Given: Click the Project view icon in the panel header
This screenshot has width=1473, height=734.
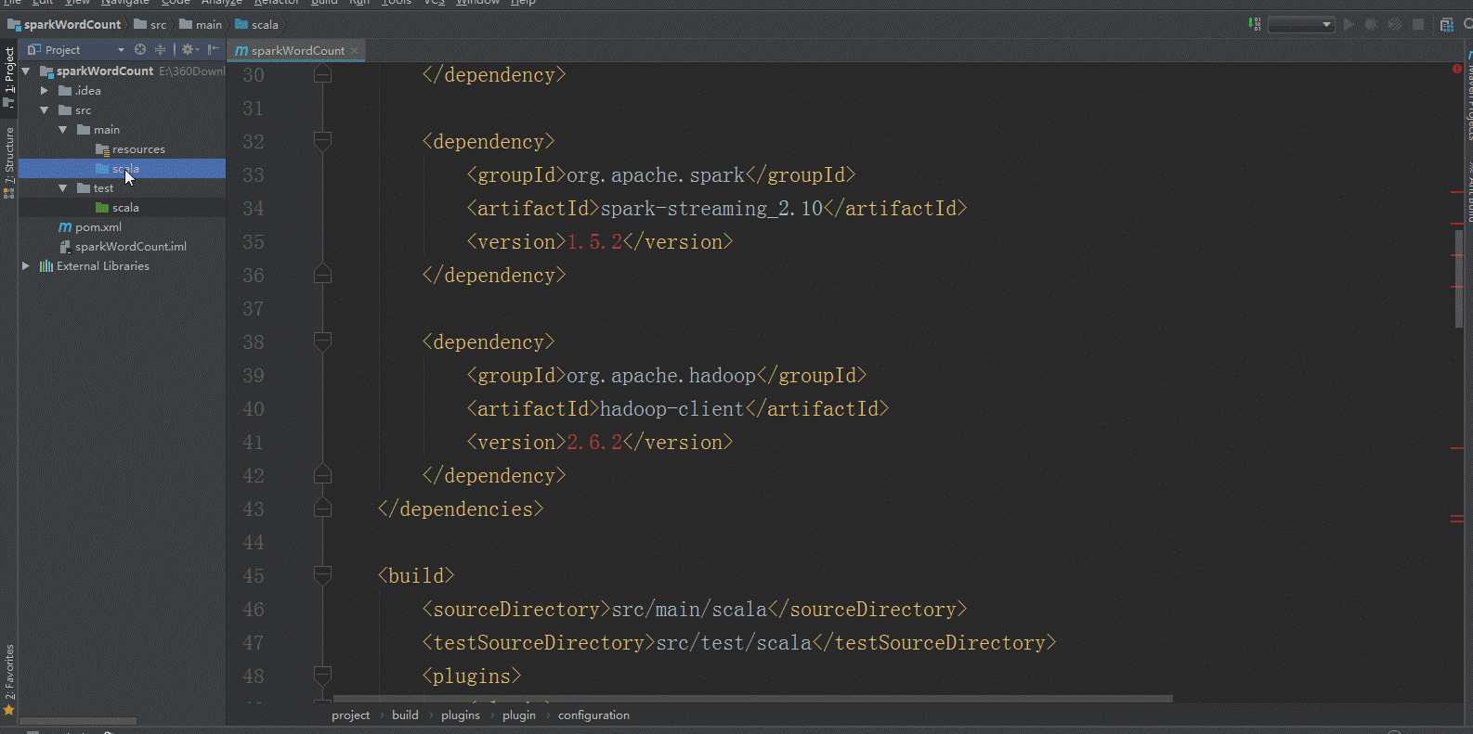Looking at the screenshot, I should pos(34,49).
